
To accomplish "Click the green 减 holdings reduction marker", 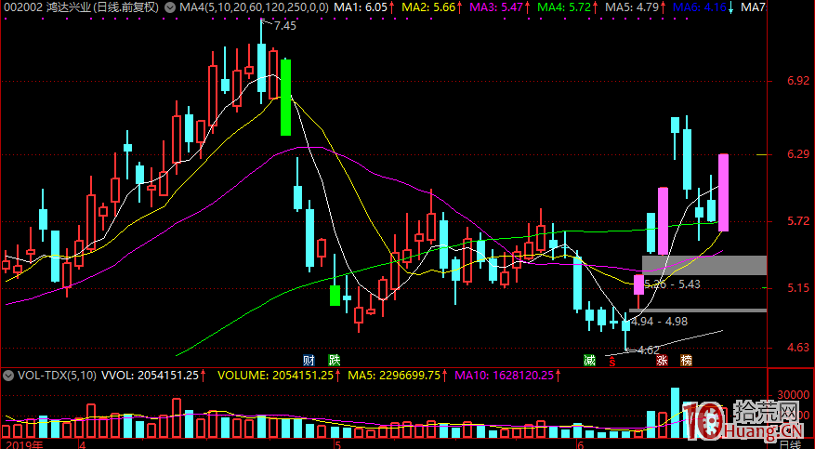I will [x=589, y=360].
